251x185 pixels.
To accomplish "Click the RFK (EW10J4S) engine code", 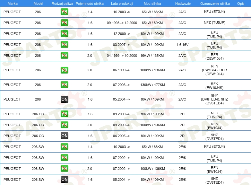I will pos(214,86).
